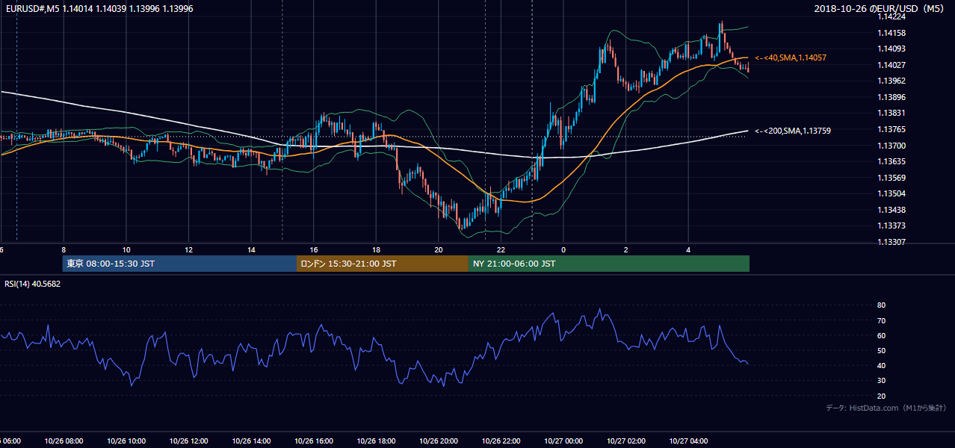Image resolution: width=955 pixels, height=448 pixels.
Task: Click the 10/27 00:00 date label
Action: tap(563, 441)
